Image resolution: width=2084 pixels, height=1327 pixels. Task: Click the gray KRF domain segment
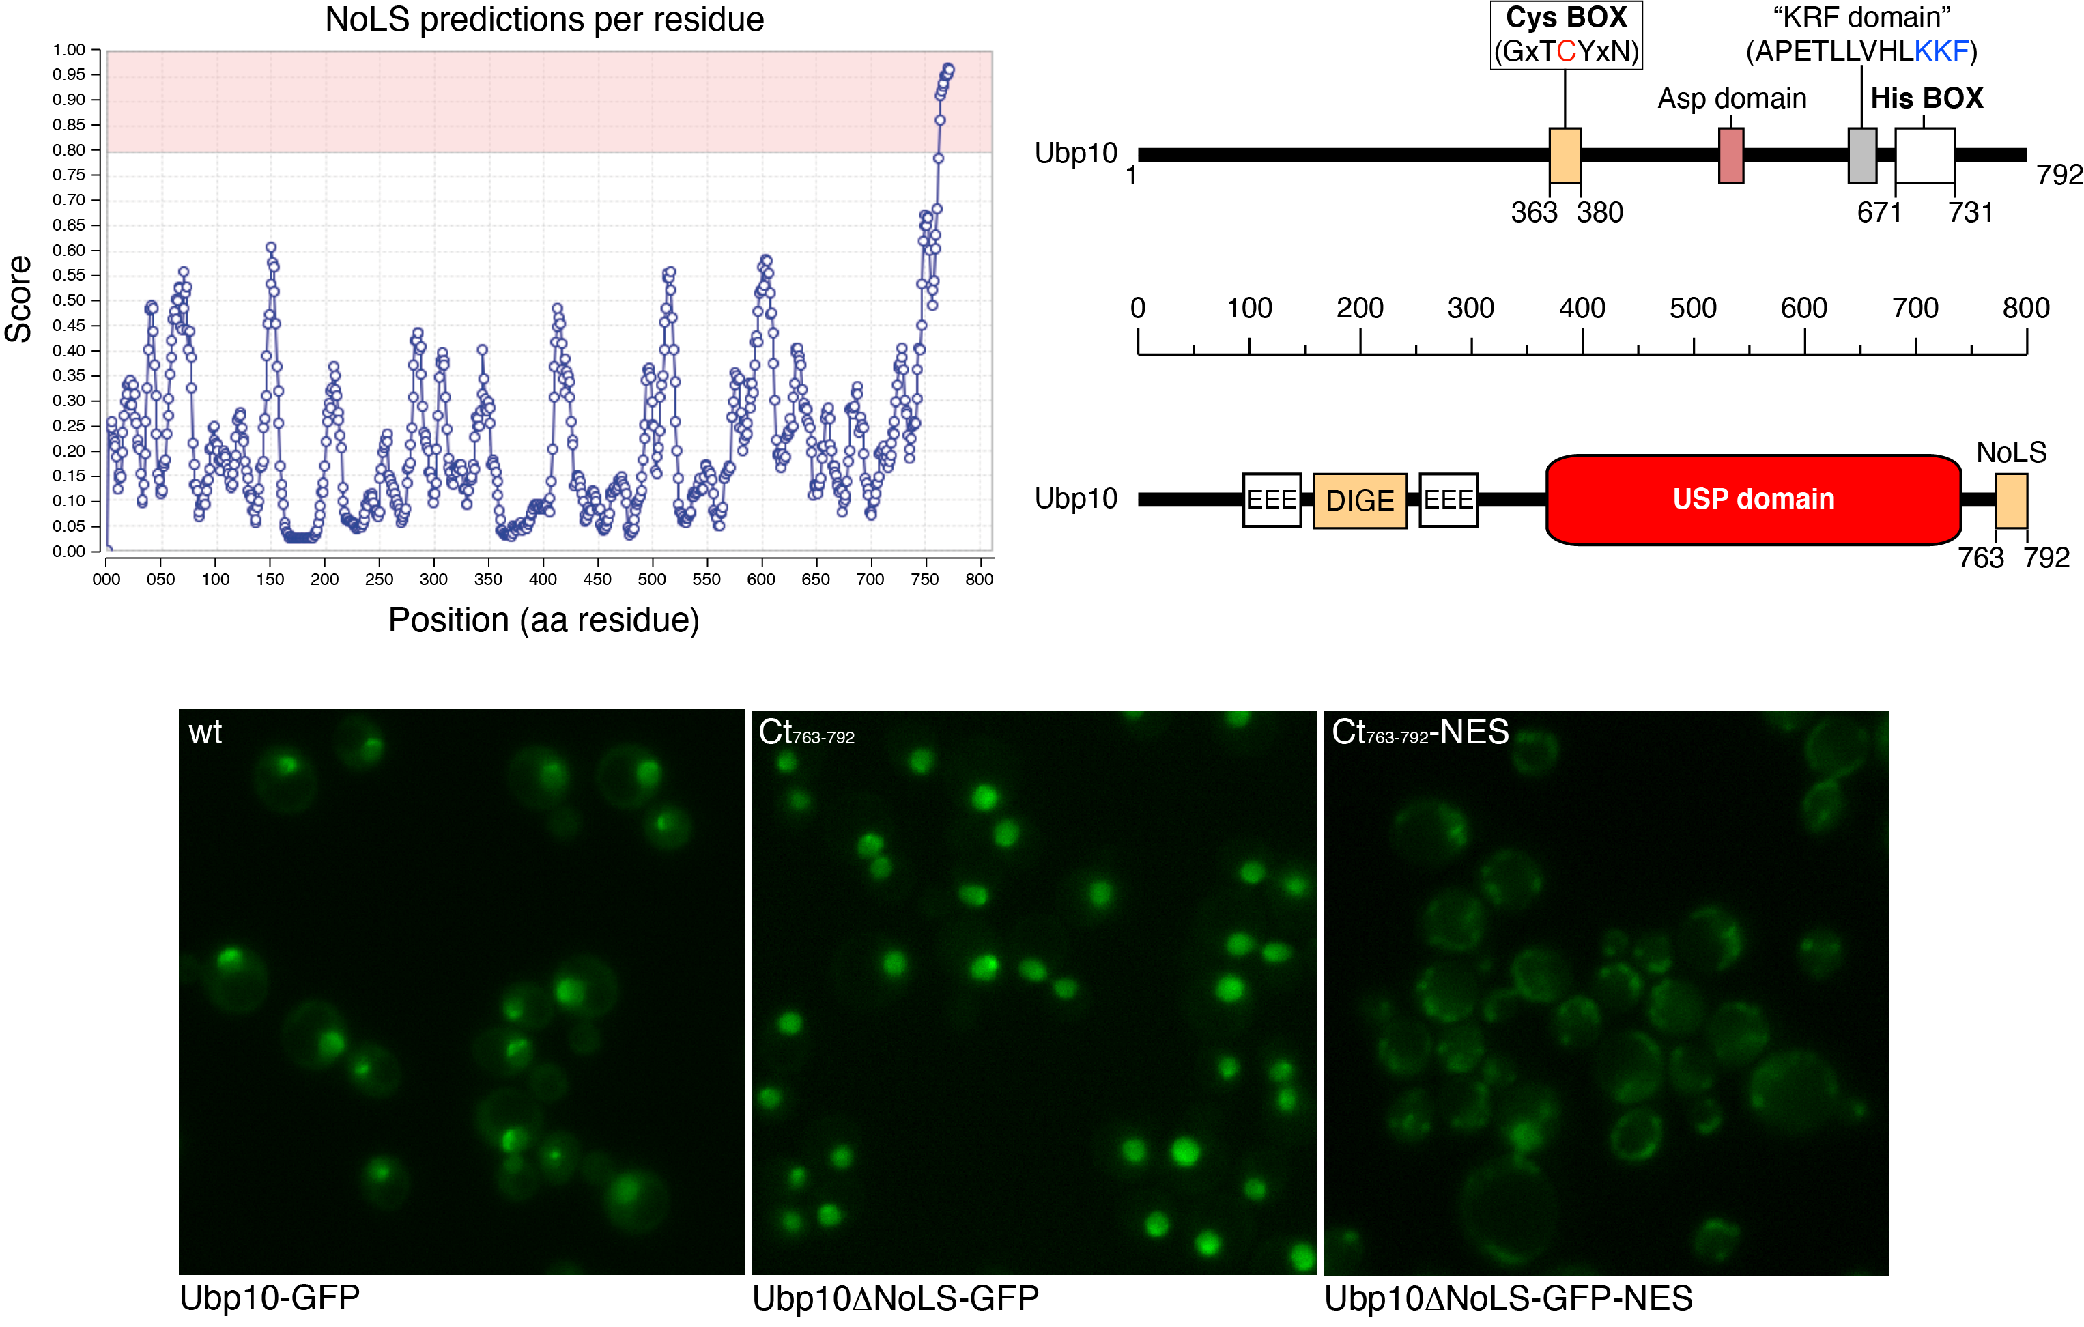point(1861,155)
